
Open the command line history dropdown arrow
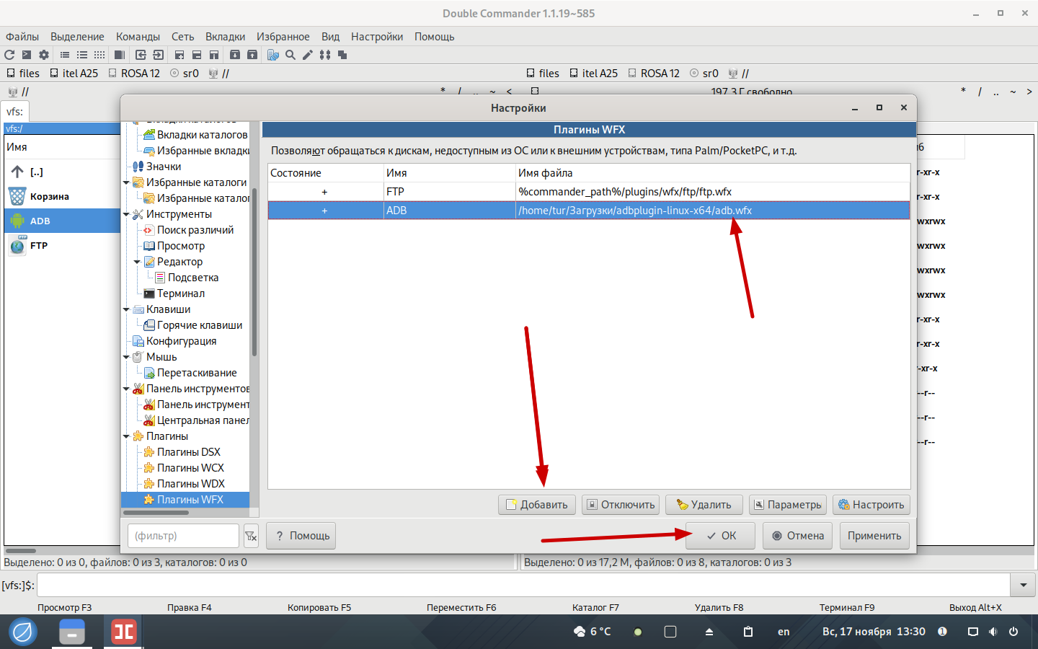[1023, 585]
